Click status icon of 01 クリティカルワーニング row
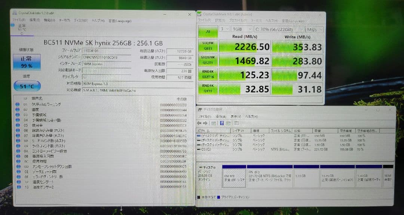404x215 pixels. (18, 105)
